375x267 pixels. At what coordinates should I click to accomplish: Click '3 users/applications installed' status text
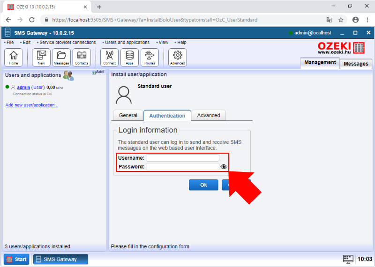point(37,246)
